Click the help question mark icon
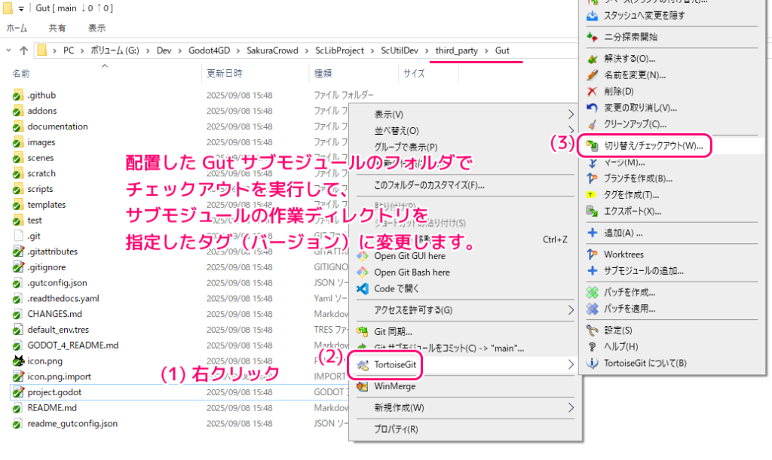This screenshot has width=772, height=460. (x=593, y=346)
